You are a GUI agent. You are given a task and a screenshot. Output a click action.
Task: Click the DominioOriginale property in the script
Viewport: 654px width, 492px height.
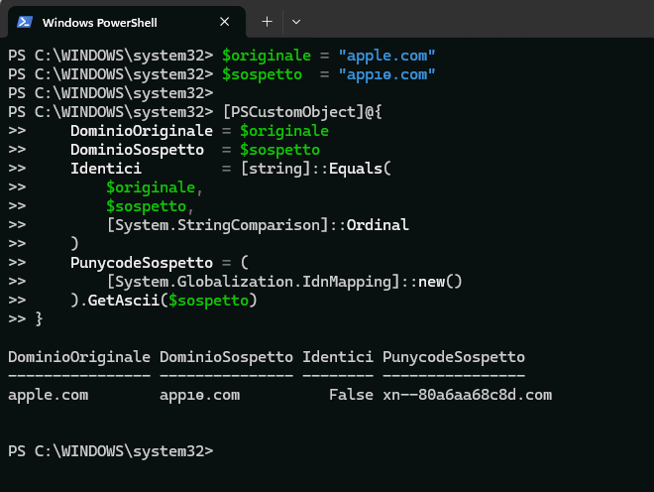point(142,131)
